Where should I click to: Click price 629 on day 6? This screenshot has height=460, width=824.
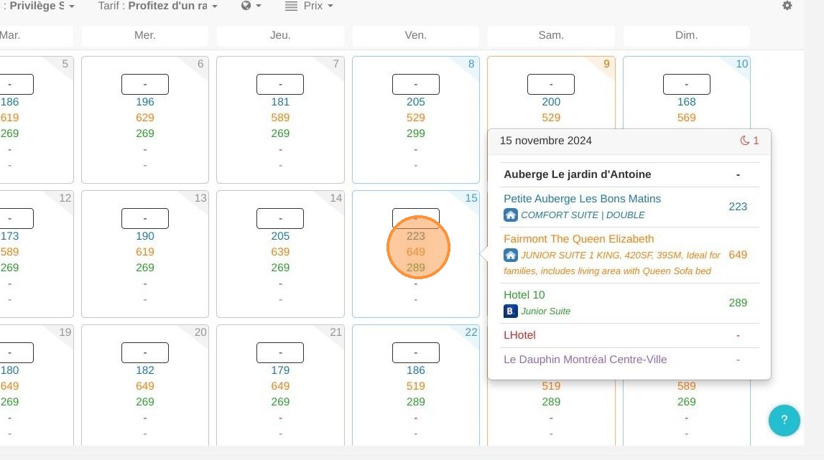[x=145, y=118]
